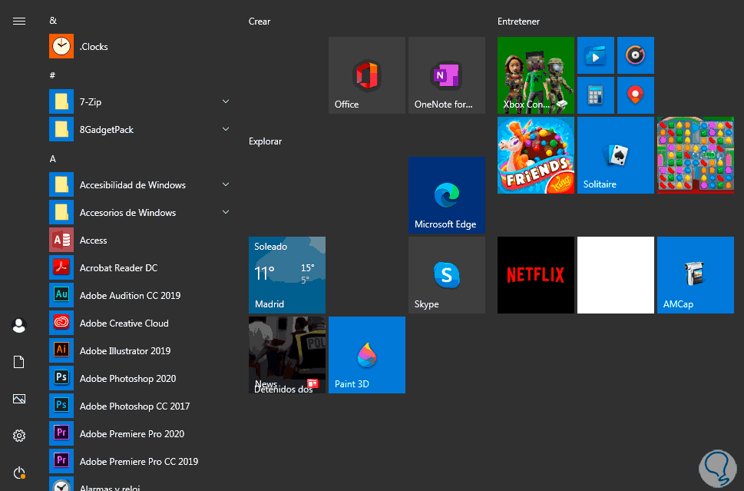The width and height of the screenshot is (744, 491).
Task: Open the Madrid weather tile
Action: pyautogui.click(x=287, y=275)
